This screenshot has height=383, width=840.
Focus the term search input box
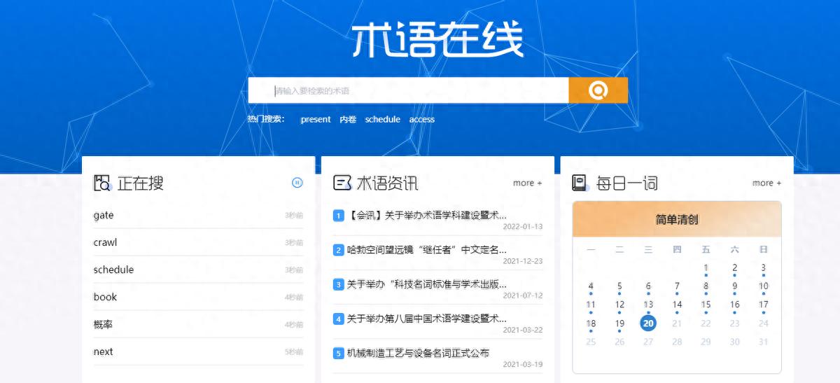tap(408, 90)
